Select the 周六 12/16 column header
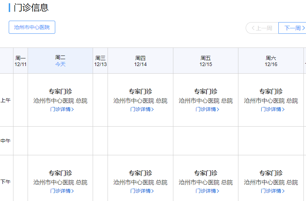This screenshot has width=306, height=201. coord(271,61)
